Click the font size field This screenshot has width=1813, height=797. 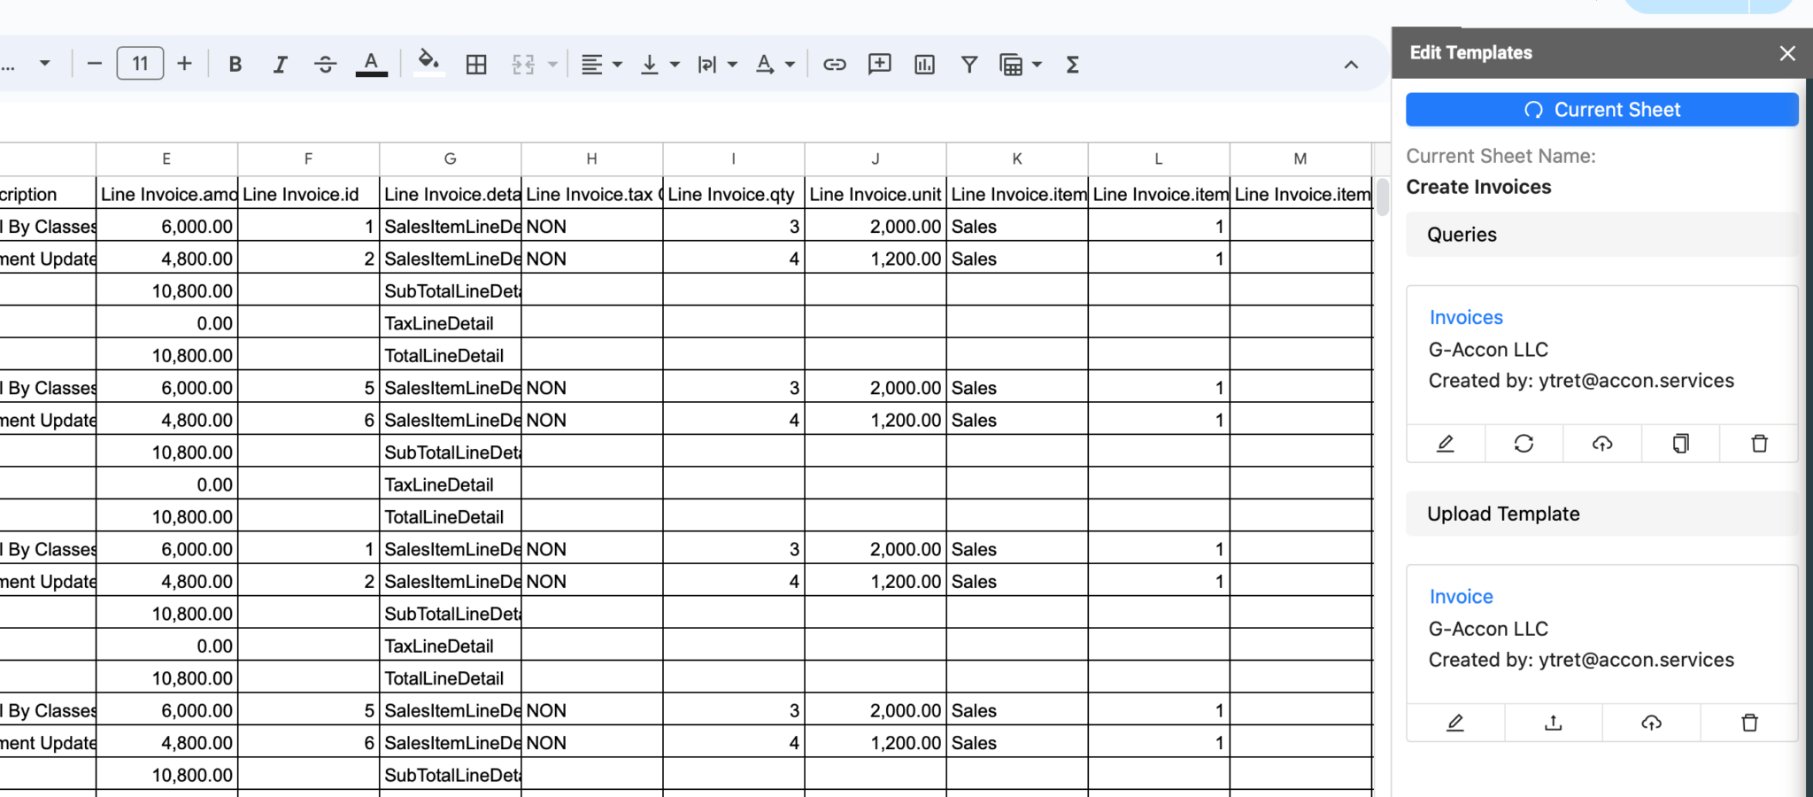point(140,64)
